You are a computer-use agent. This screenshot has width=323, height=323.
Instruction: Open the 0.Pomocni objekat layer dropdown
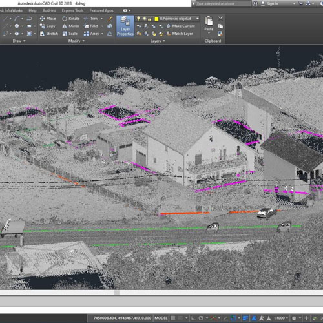(x=198, y=19)
